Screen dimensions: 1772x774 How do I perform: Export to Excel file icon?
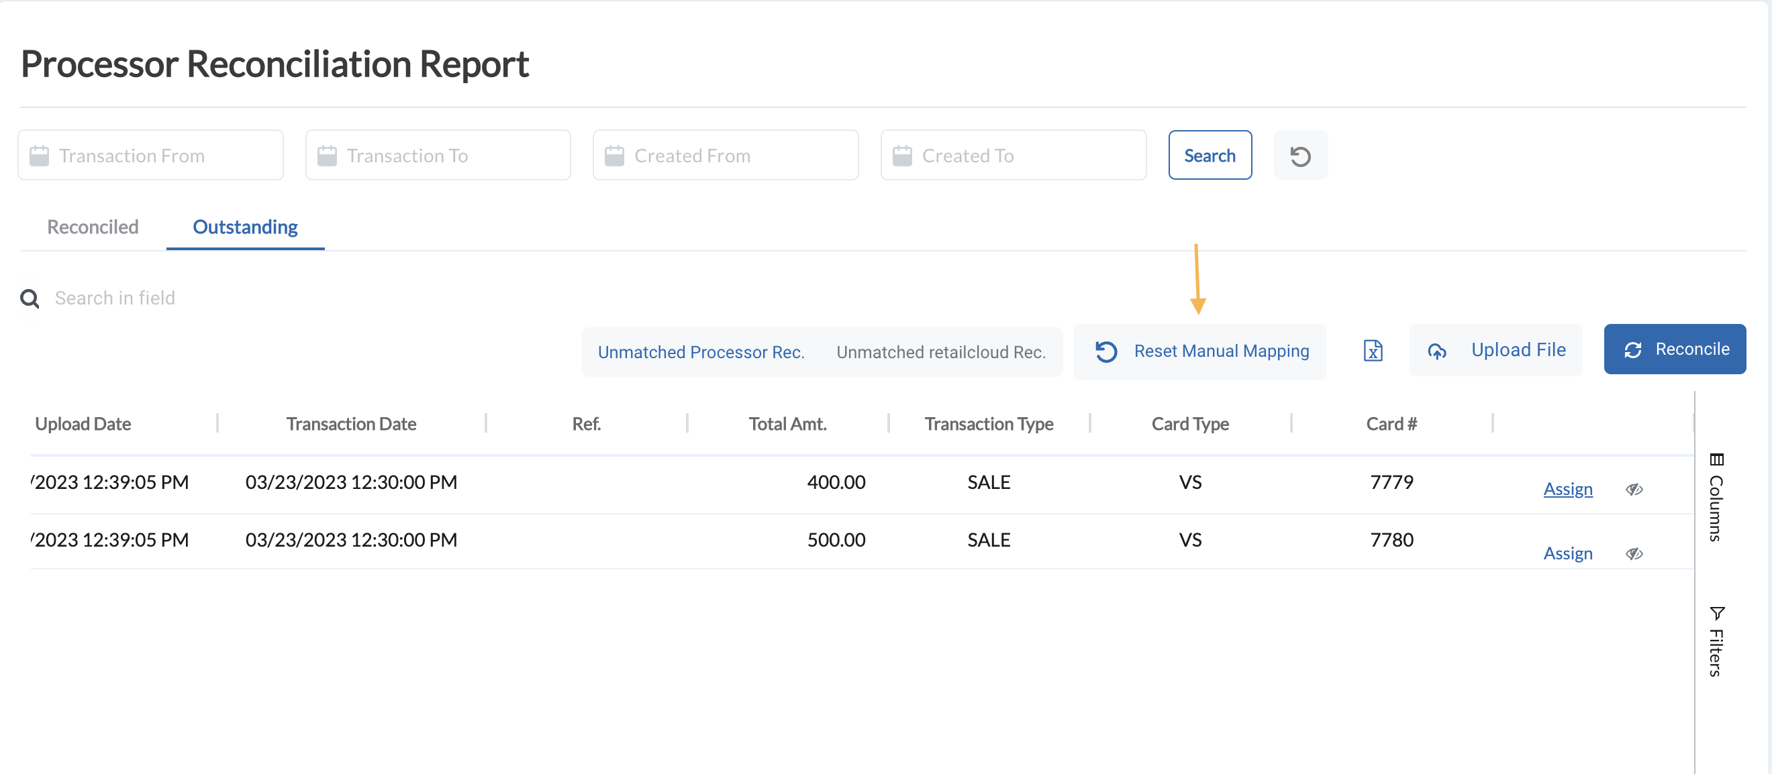coord(1373,351)
